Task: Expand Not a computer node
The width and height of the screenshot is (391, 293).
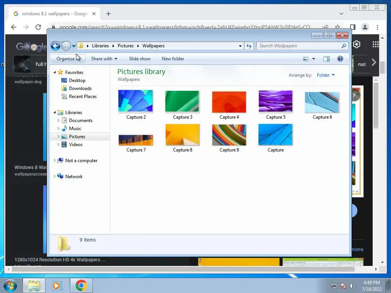Action: coord(55,161)
